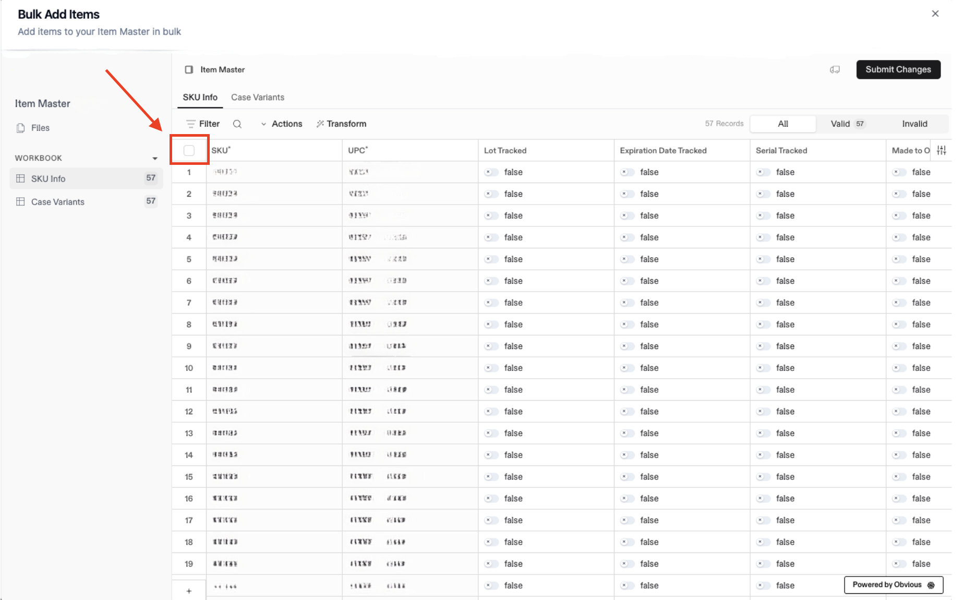The width and height of the screenshot is (964, 600).
Task: Add a new row with the plus icon
Action: coord(189,591)
